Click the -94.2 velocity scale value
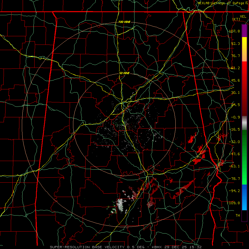Screen dimensions: 249x249 point(234,191)
